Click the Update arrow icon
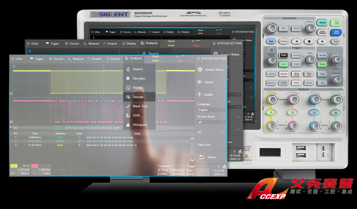Image resolution: width=357 pixels, height=209 pixels. tap(200, 95)
